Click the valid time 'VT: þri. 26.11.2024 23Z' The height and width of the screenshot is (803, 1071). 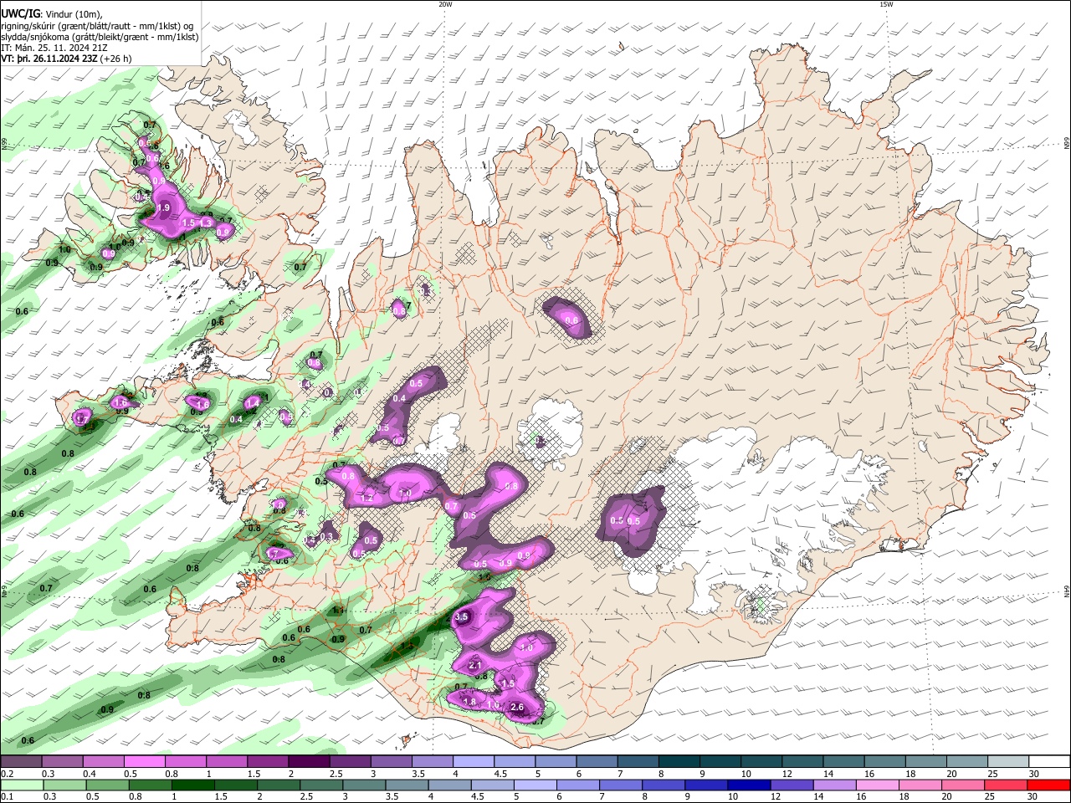tap(50, 59)
